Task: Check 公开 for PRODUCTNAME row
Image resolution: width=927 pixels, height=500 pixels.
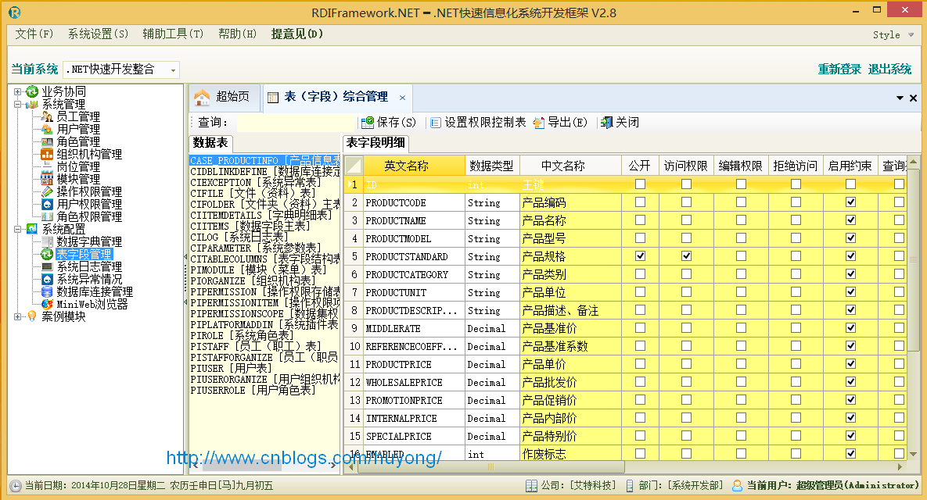Action: [x=640, y=220]
